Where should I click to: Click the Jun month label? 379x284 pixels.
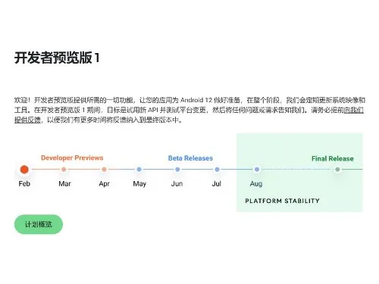tap(177, 183)
